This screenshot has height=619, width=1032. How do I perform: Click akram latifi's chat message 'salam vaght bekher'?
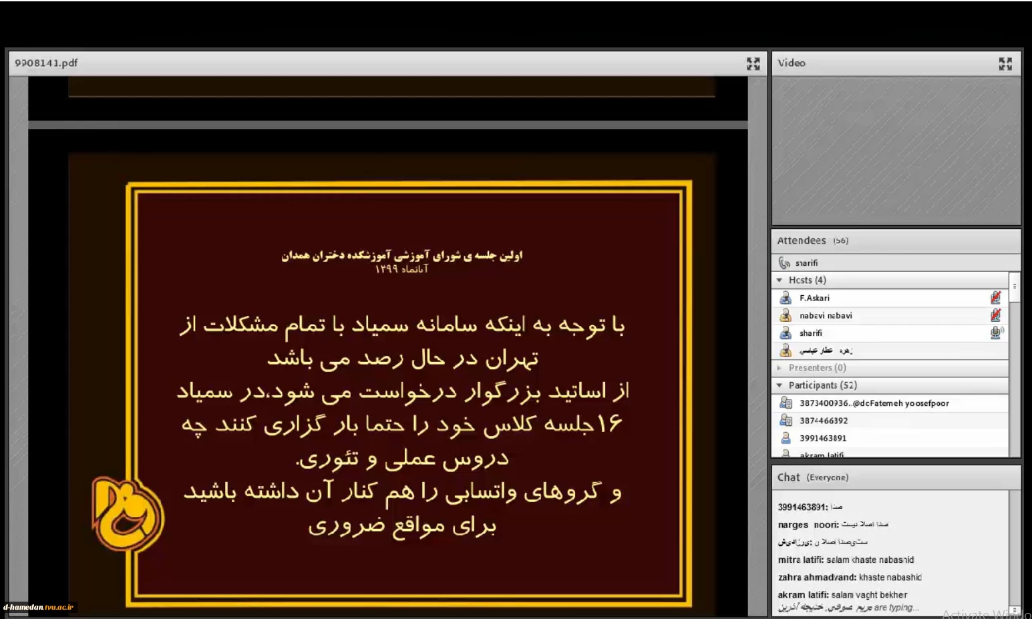842,594
